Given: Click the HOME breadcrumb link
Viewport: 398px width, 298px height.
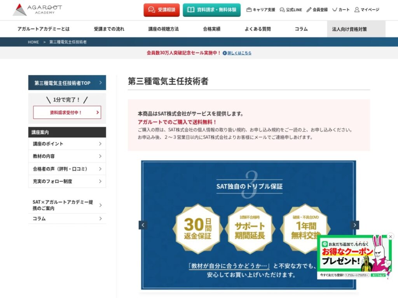Looking at the screenshot, I should 33,42.
